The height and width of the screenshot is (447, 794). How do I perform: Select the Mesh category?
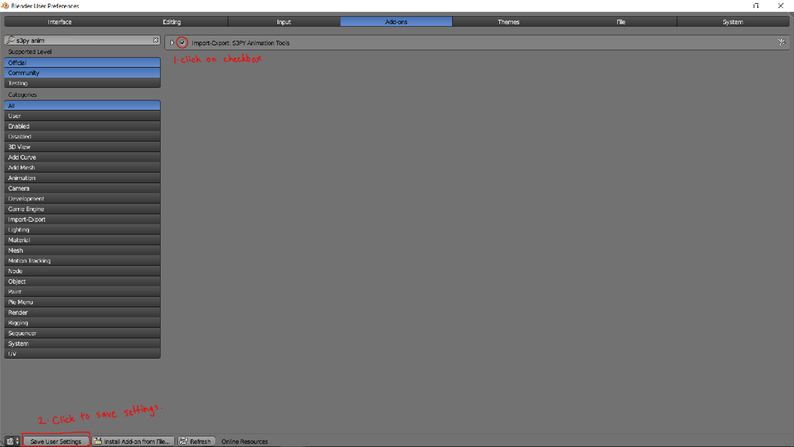point(83,250)
